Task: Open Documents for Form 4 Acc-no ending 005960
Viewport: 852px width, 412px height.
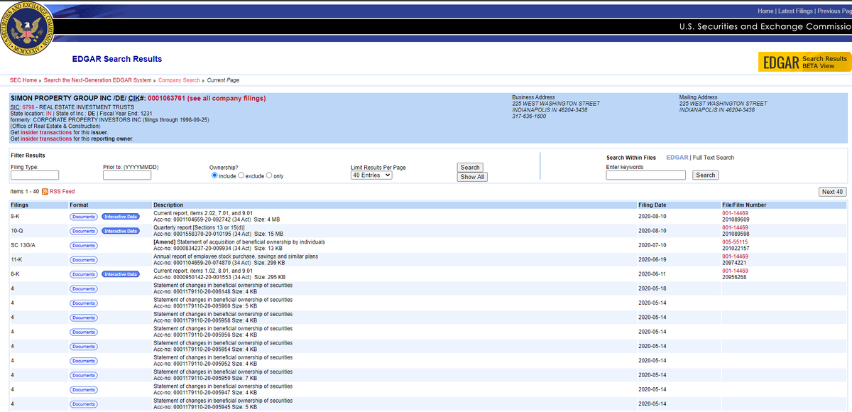Action: [84, 303]
